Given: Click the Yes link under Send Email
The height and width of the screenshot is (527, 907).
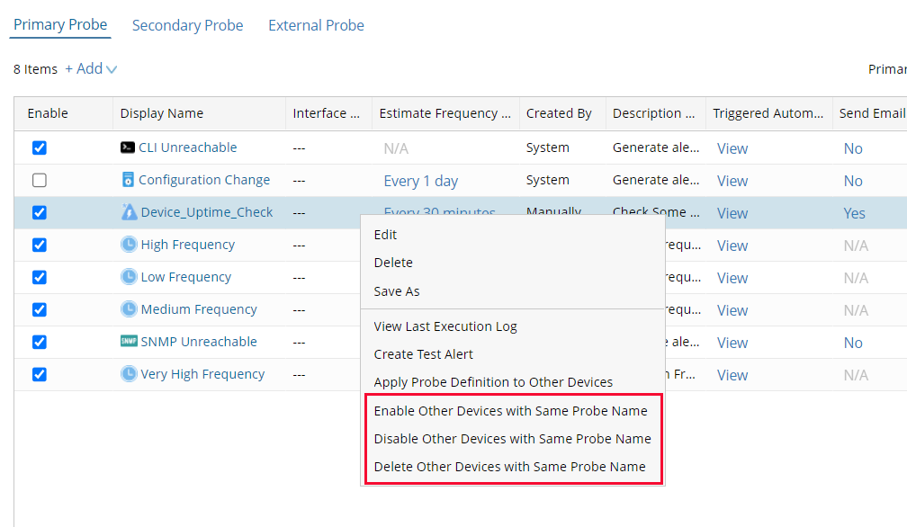Looking at the screenshot, I should click(853, 212).
